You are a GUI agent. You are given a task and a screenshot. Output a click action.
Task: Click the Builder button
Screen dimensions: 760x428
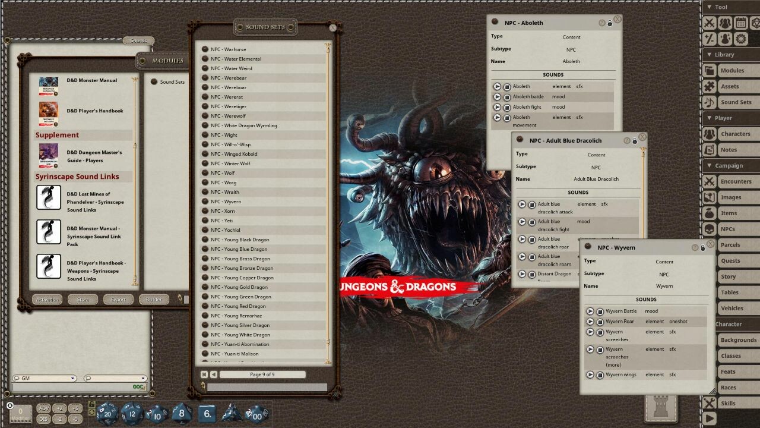153,299
